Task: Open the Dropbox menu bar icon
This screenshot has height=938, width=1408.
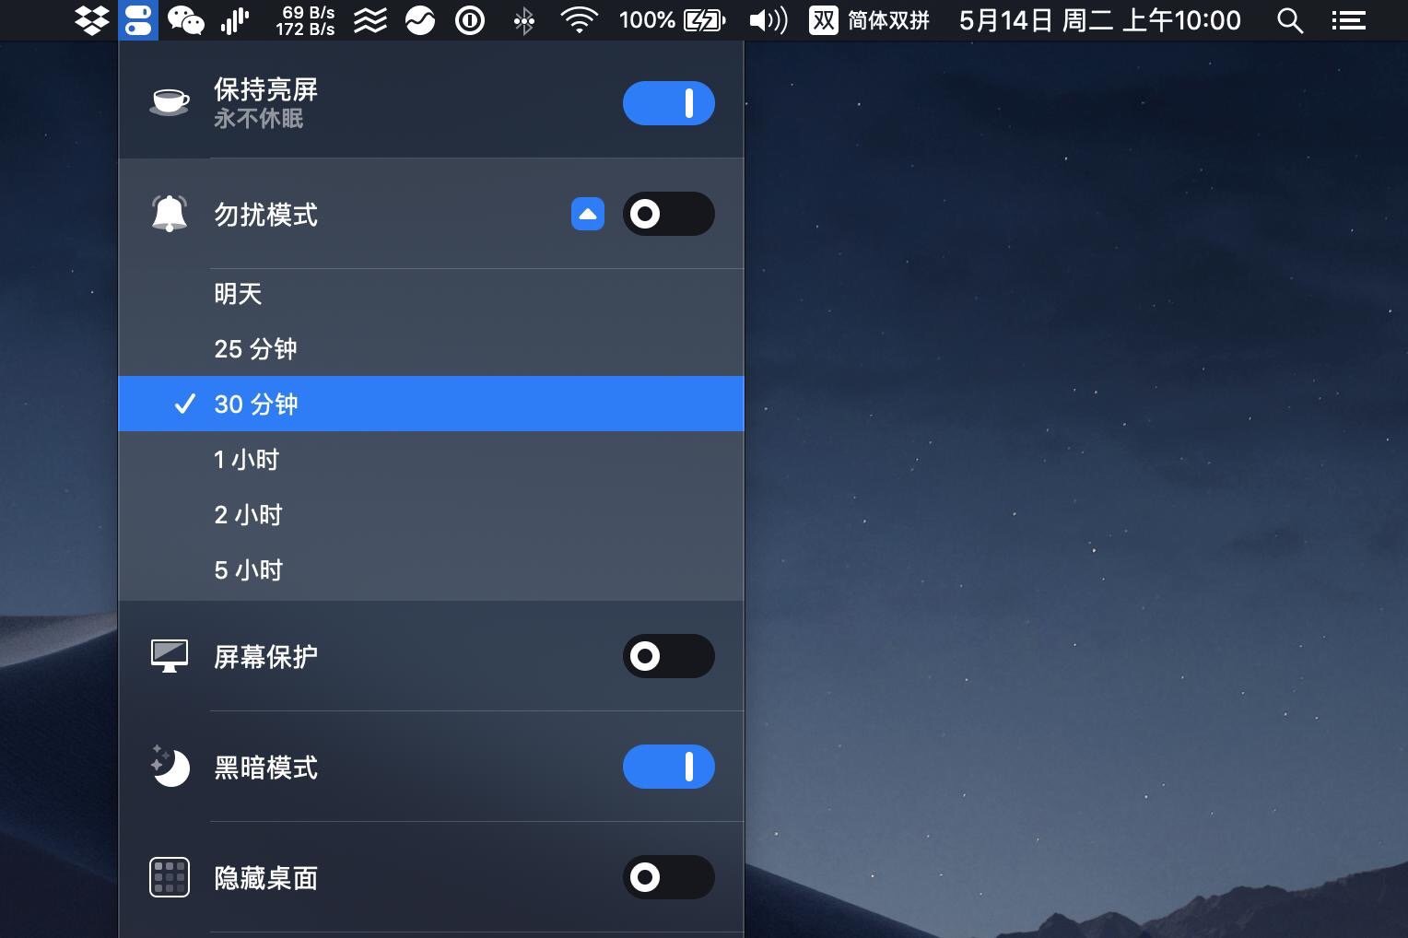Action: coord(91,20)
